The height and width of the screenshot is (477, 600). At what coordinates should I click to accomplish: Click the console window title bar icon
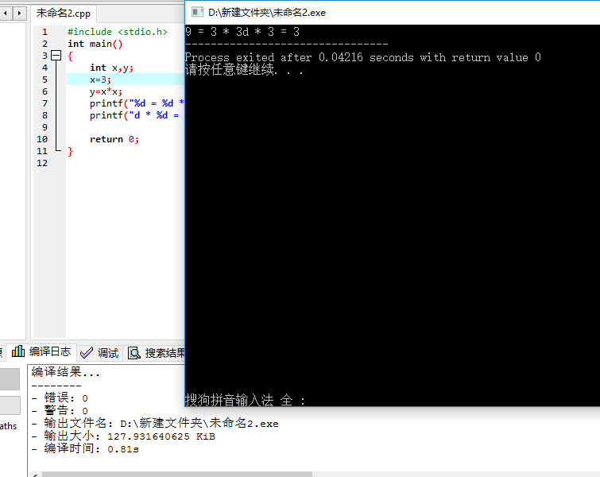tap(197, 12)
